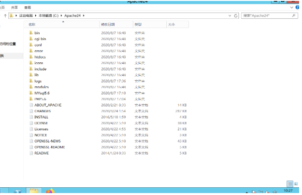Open the help question mark icon

click(297, 7)
